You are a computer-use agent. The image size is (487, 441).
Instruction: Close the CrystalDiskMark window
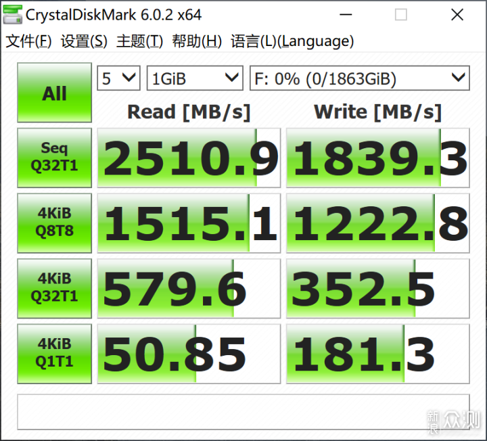tap(457, 15)
